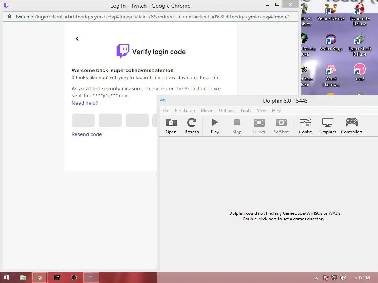
Task: Click the volume speaker tray icon
Action: [343, 278]
